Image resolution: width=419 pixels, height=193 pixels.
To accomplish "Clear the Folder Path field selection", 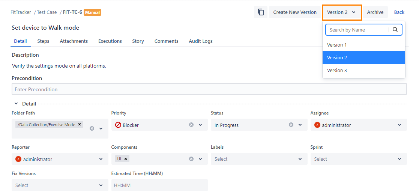I will point(92,128).
